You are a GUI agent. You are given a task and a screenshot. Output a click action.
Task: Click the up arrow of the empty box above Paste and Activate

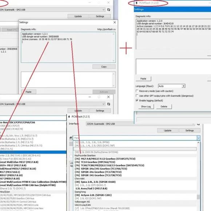pos(114,74)
